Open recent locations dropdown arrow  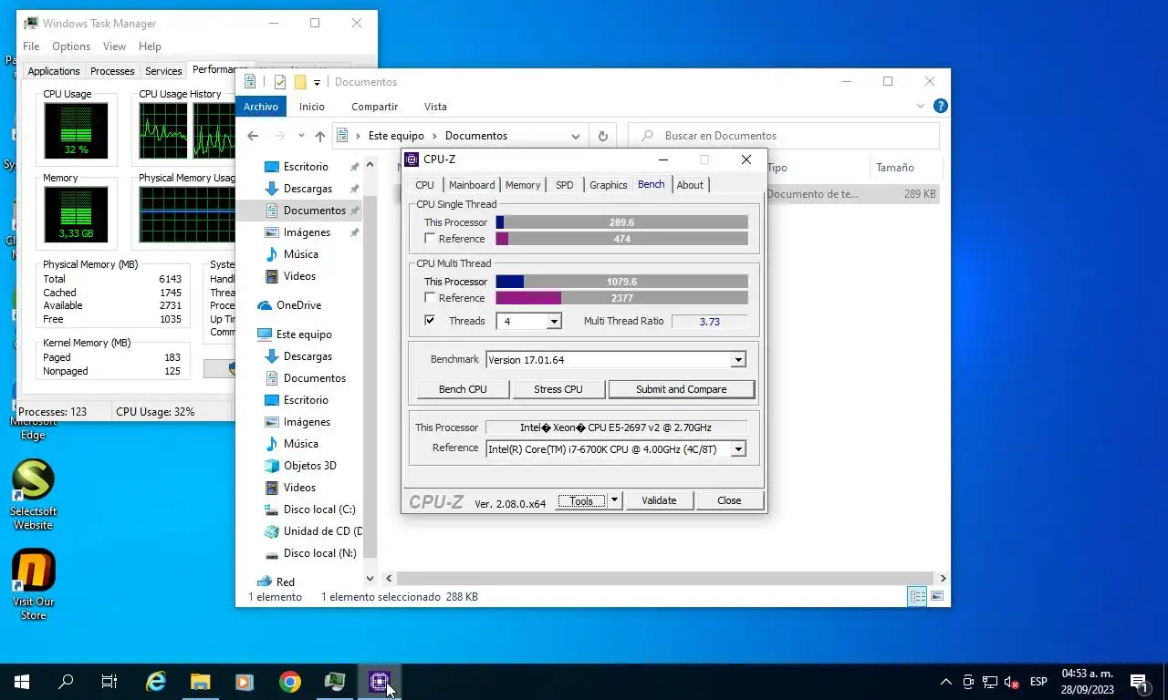click(301, 136)
